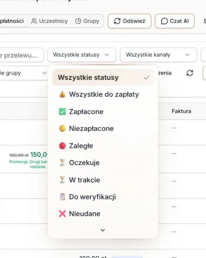This screenshot has width=206, height=258.
Task: Select the Wszystkie do zapłaty option
Action: [x=103, y=94]
